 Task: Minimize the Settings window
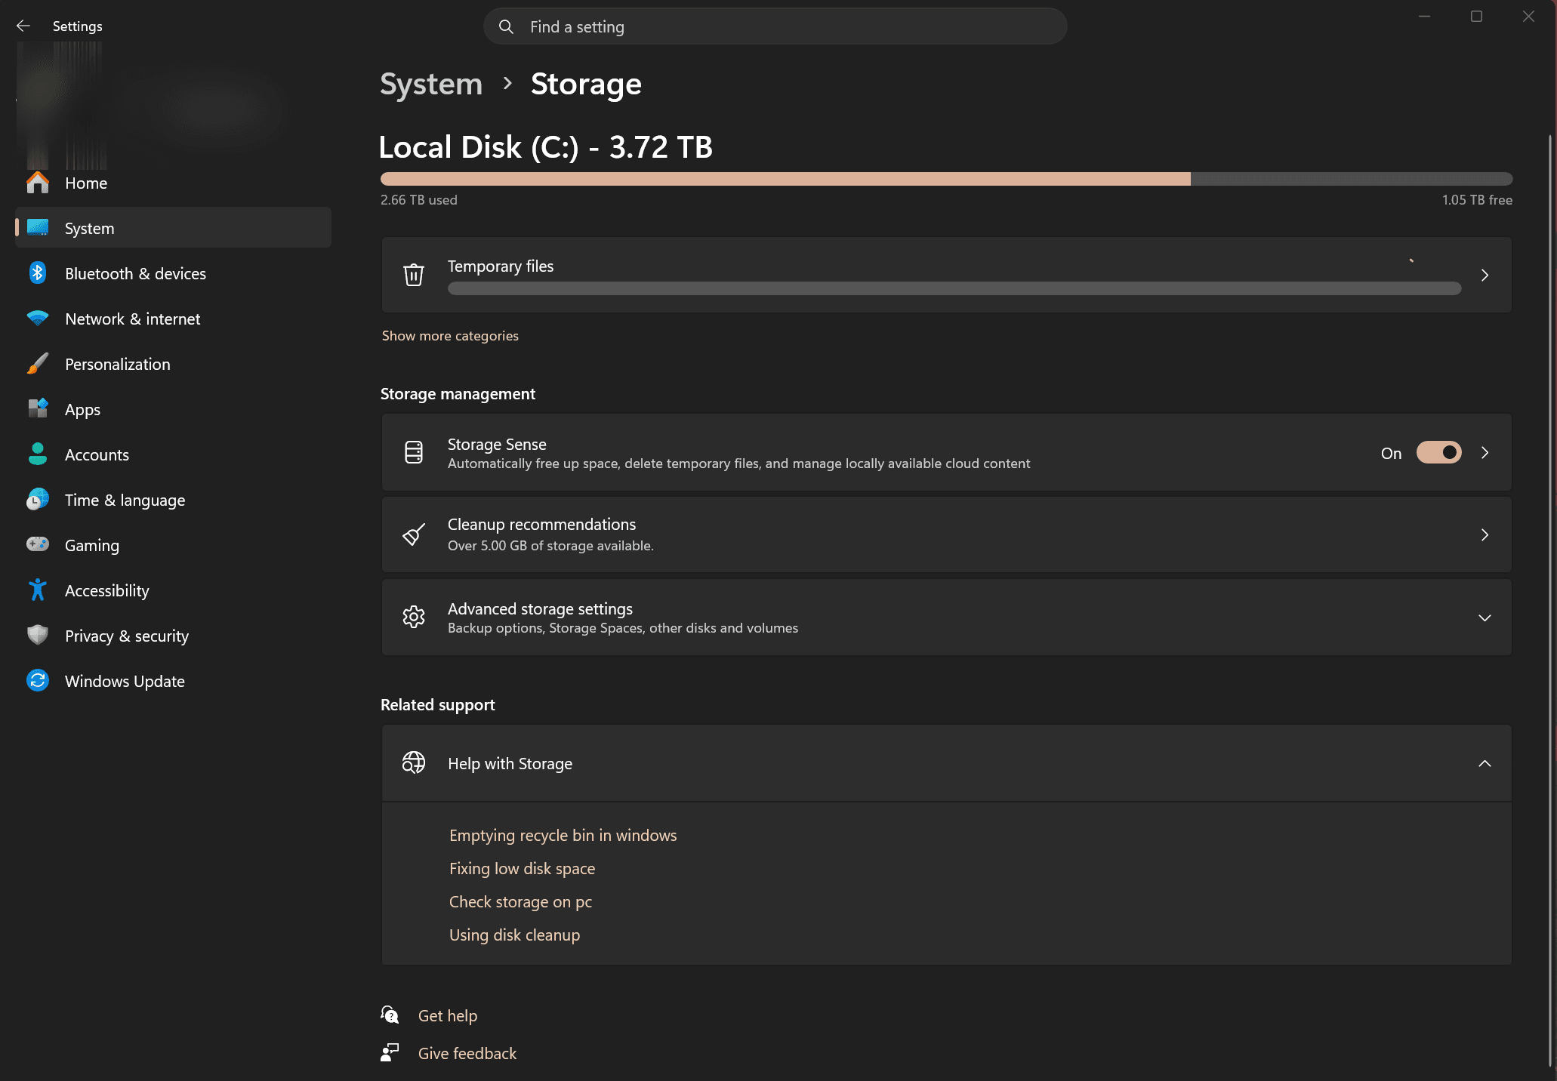pos(1425,17)
